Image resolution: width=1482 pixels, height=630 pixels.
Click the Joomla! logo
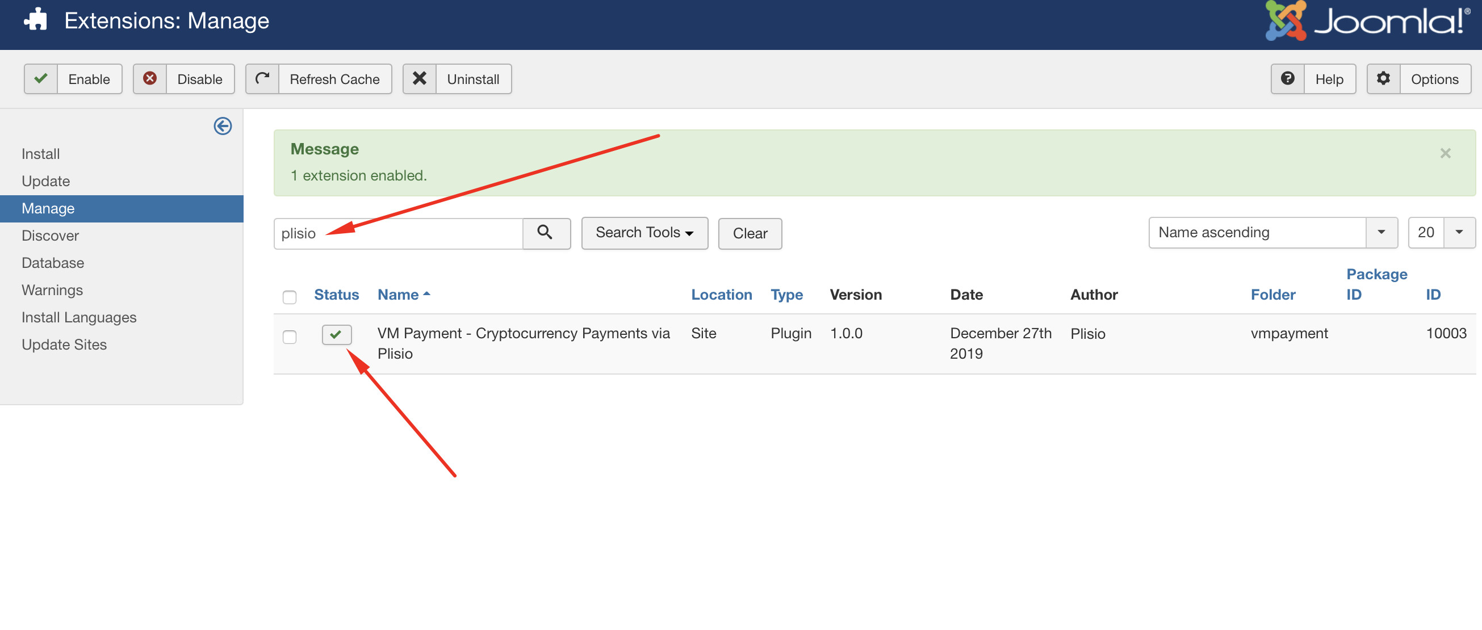point(1367,20)
